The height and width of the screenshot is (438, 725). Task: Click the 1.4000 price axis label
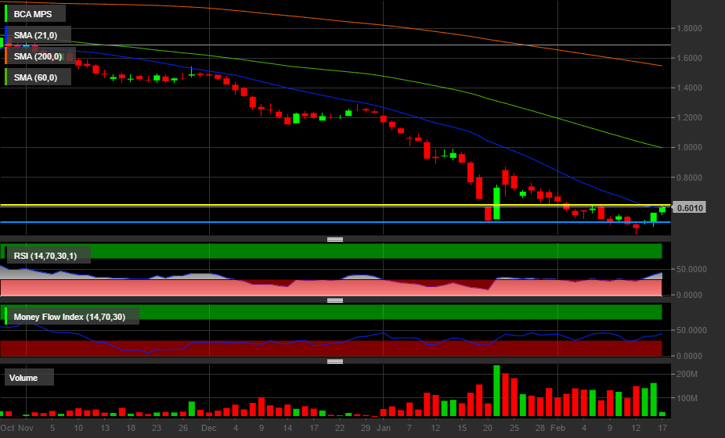(689, 88)
